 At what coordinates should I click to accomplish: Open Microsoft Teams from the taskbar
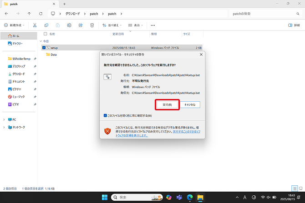(179, 198)
